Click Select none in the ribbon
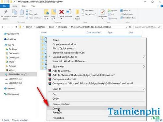The width and height of the screenshot is (163, 122). tap(126, 14)
